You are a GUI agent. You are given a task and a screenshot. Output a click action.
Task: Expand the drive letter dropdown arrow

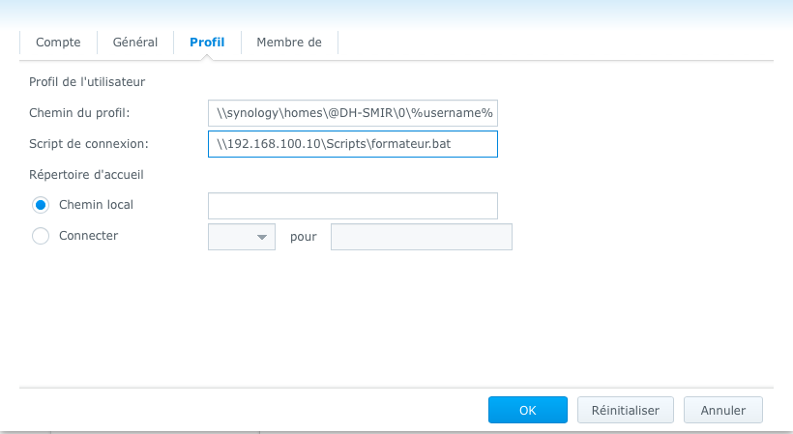coord(261,238)
